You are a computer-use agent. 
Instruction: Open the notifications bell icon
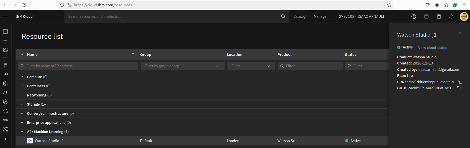(x=451, y=17)
